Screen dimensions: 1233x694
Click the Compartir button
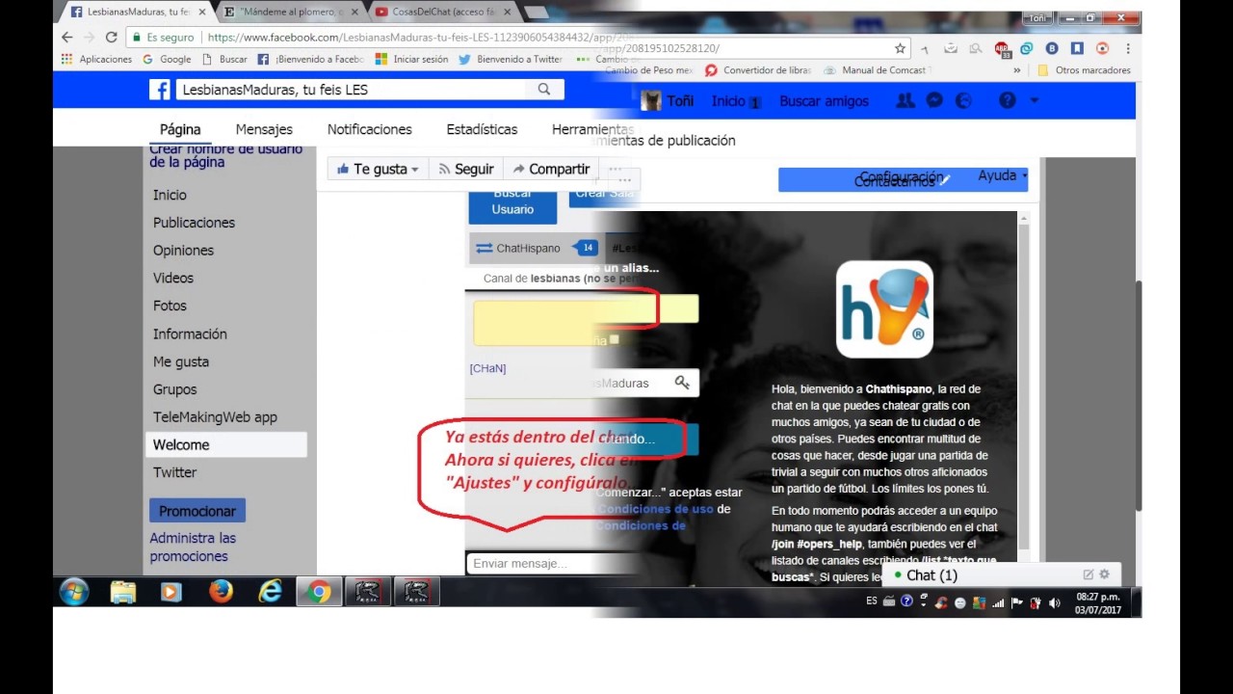tap(550, 169)
